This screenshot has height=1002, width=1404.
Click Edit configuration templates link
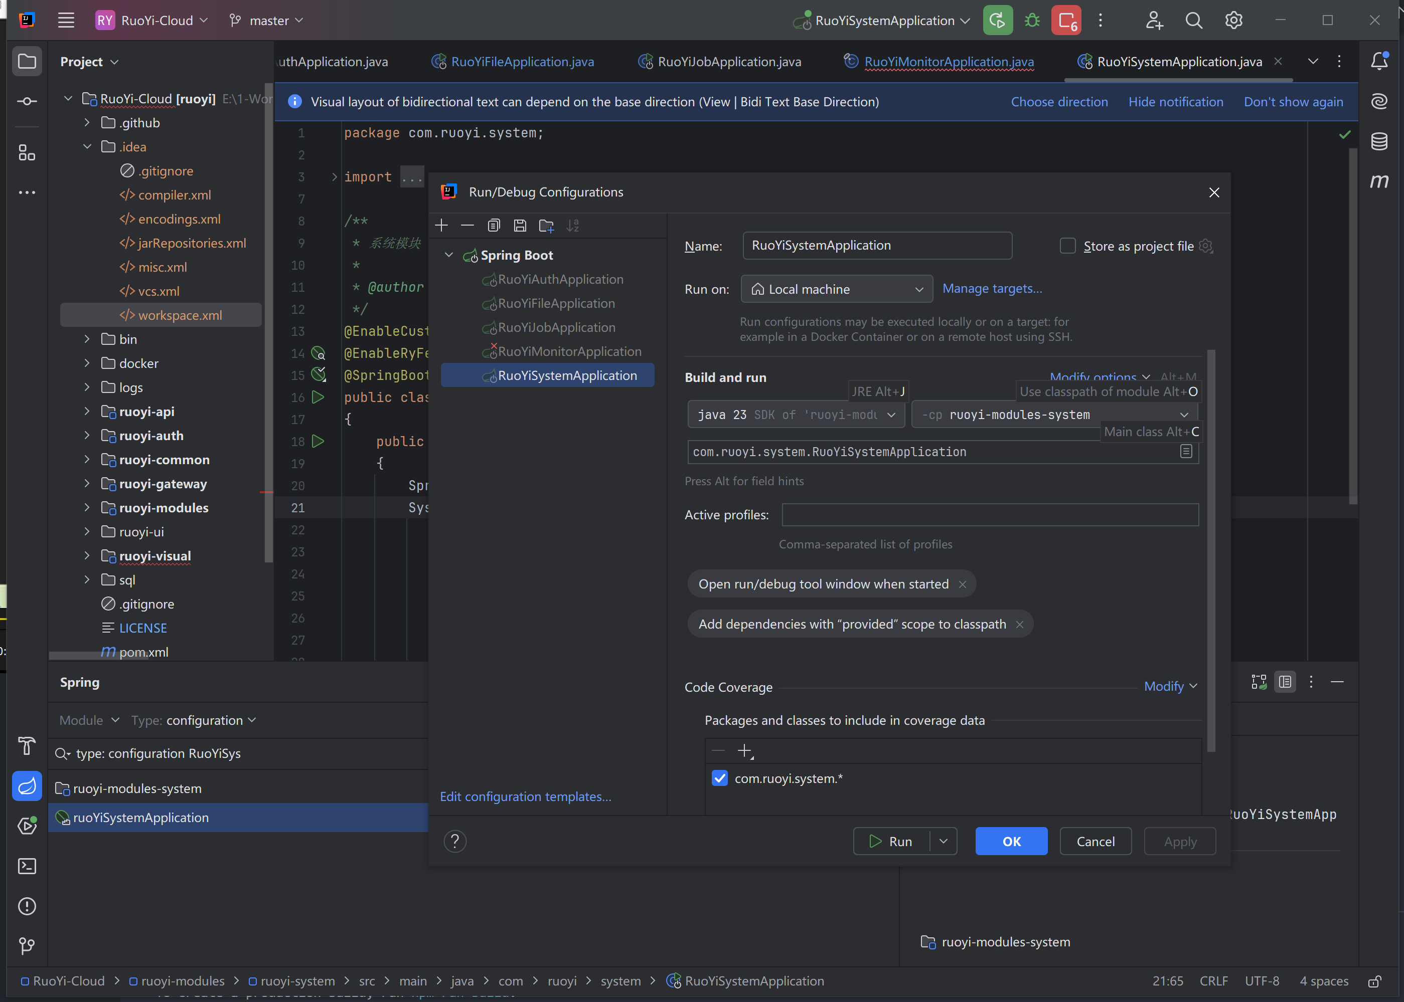525,796
